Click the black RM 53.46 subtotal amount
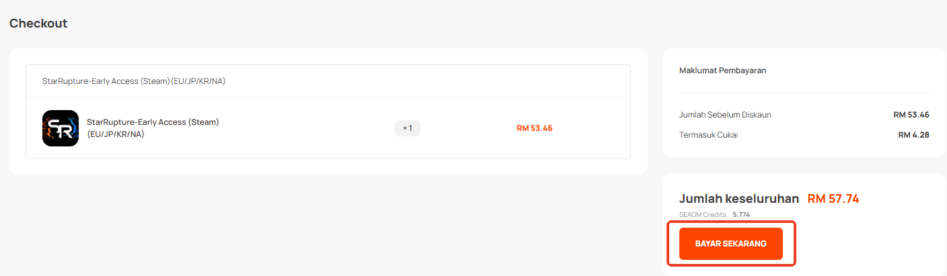Viewport: 947px width, 276px height. (x=911, y=115)
